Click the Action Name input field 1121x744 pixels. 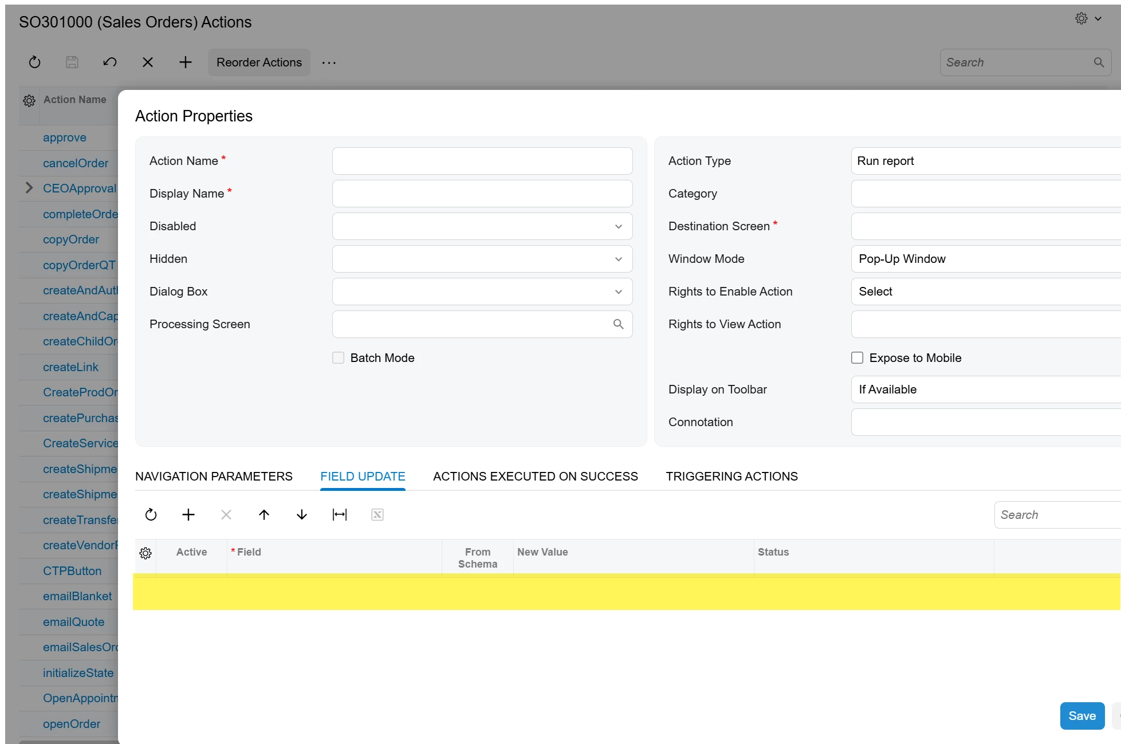482,161
